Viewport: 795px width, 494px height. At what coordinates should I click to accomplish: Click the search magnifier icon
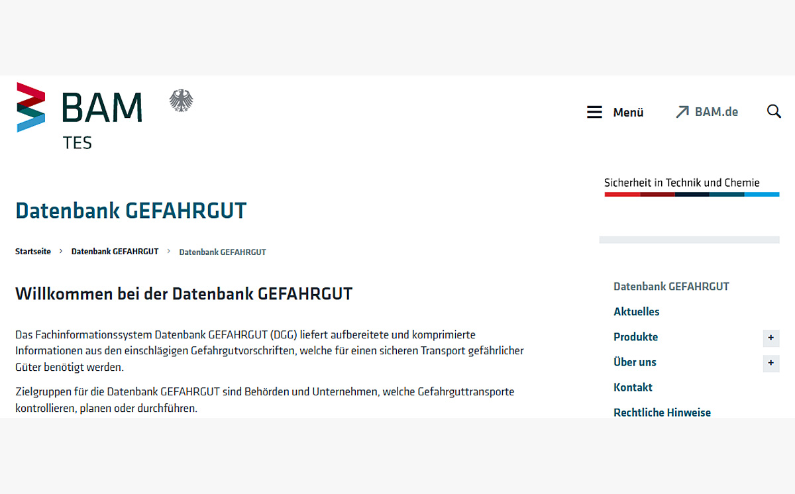click(774, 111)
